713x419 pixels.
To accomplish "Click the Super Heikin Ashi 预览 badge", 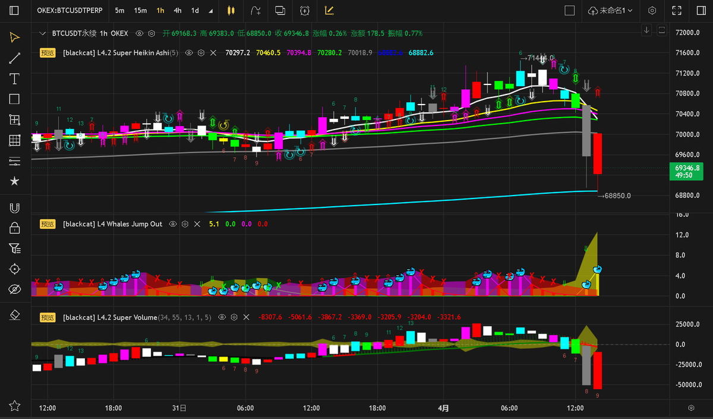I will (48, 52).
